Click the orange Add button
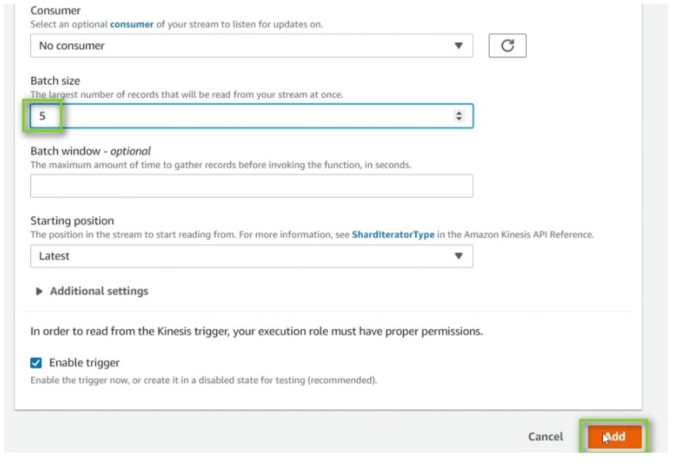The image size is (675, 467). [614, 436]
